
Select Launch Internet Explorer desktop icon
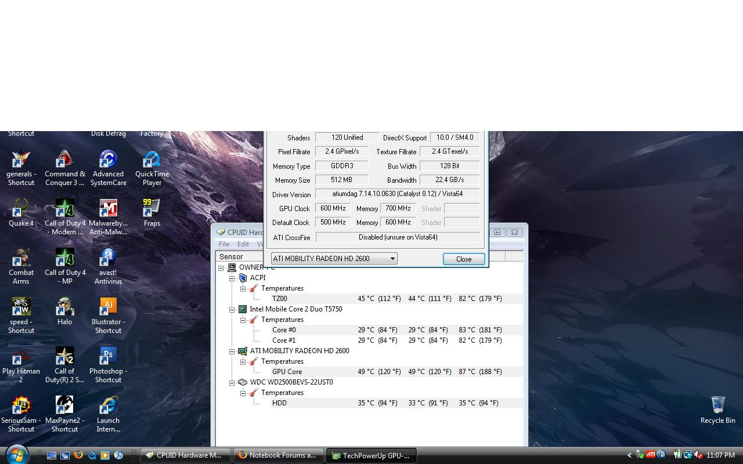click(108, 414)
